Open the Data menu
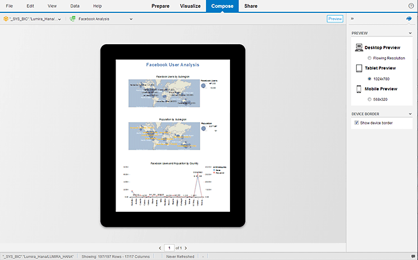This screenshot has width=418, height=260. click(x=75, y=6)
